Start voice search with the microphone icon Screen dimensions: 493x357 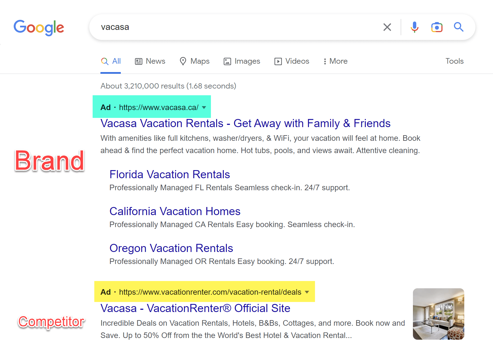[414, 27]
